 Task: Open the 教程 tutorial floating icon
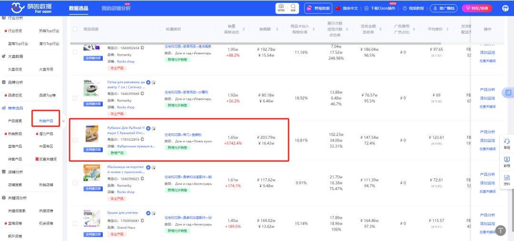point(507,162)
